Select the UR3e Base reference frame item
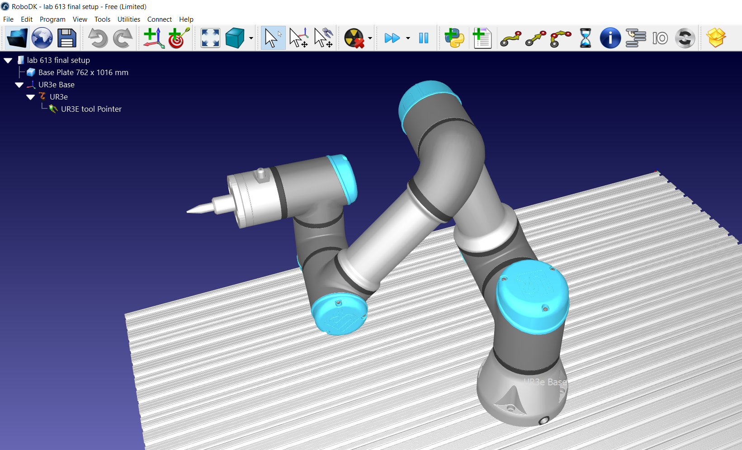The height and width of the screenshot is (450, 742). point(57,85)
